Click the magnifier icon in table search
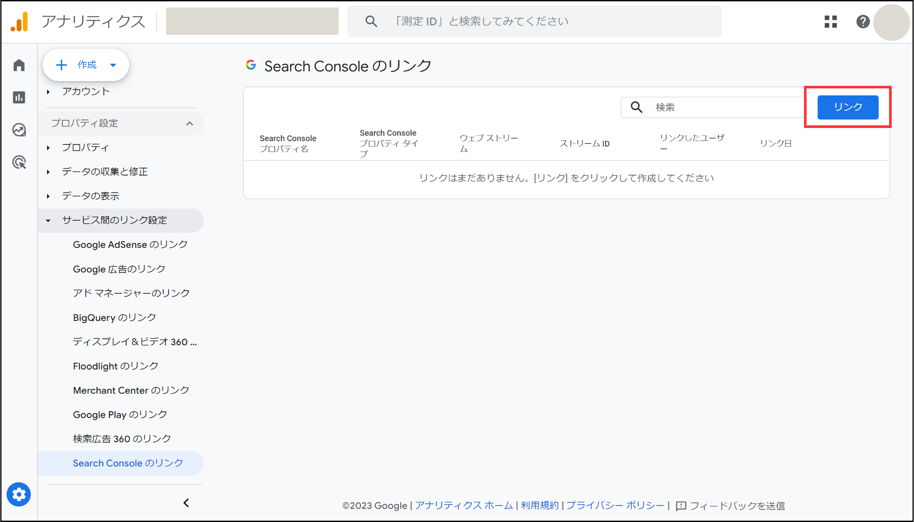 click(636, 107)
